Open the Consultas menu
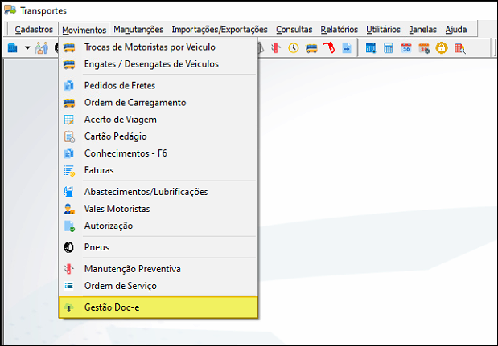Image resolution: width=498 pixels, height=346 pixels. [x=294, y=30]
